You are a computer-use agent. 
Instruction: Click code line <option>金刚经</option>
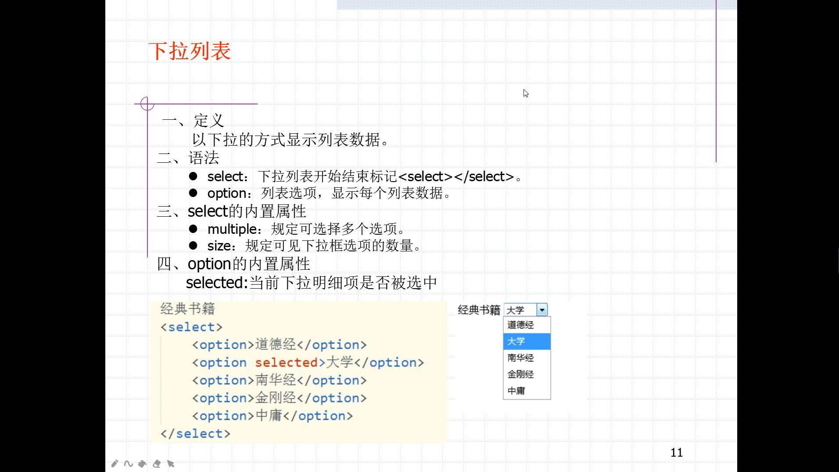pyautogui.click(x=280, y=398)
